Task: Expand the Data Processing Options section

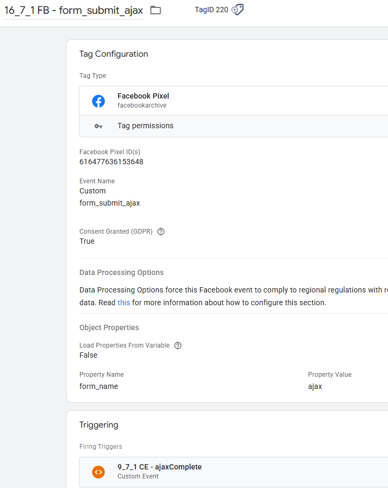Action: (x=121, y=272)
